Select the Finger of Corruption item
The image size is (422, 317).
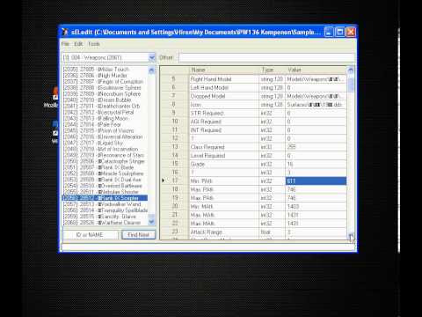coord(105,82)
